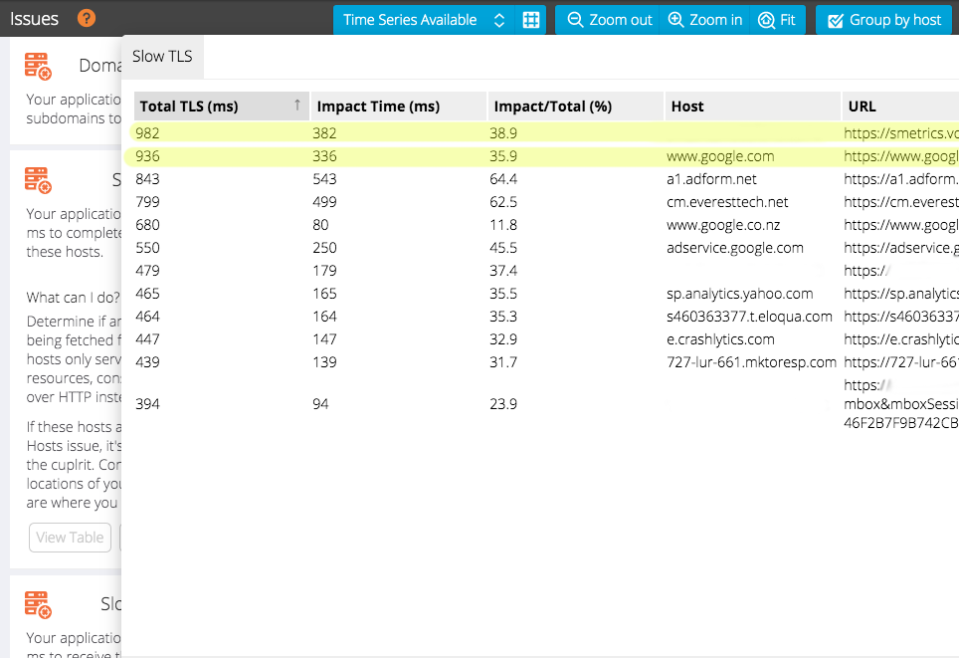Click the https://smetrics URL cell
The width and height of the screenshot is (959, 658).
pos(901,132)
